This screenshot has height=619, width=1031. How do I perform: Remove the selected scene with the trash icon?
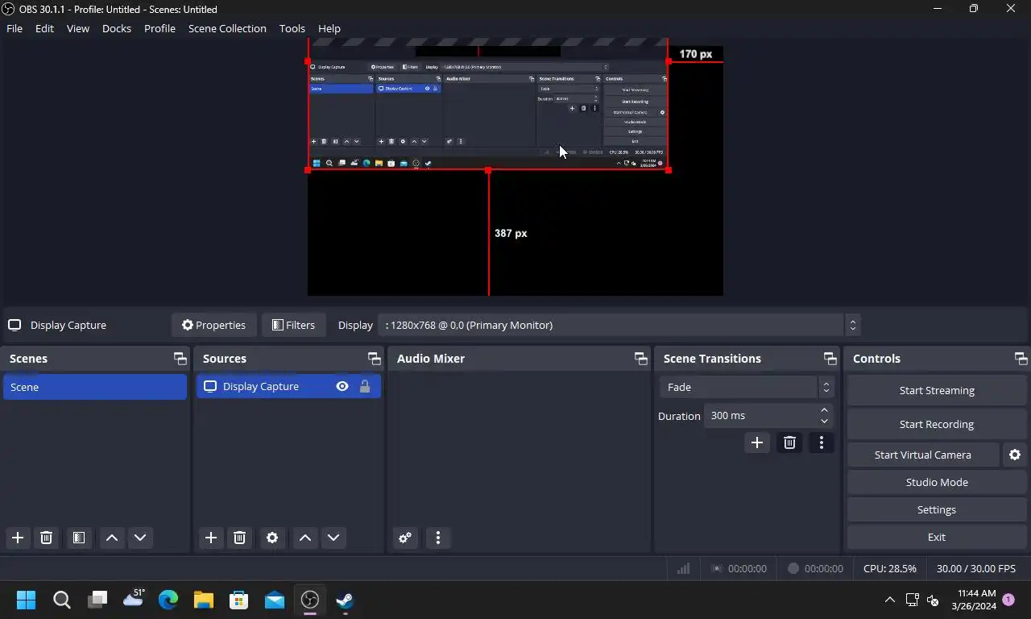(x=47, y=538)
